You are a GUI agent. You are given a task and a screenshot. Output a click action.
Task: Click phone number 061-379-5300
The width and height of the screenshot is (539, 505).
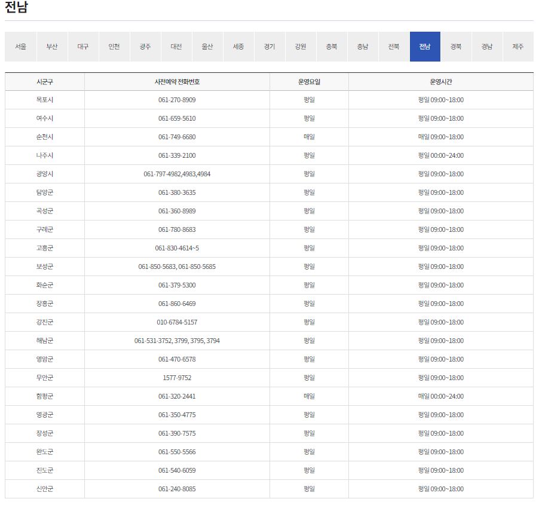(x=177, y=286)
